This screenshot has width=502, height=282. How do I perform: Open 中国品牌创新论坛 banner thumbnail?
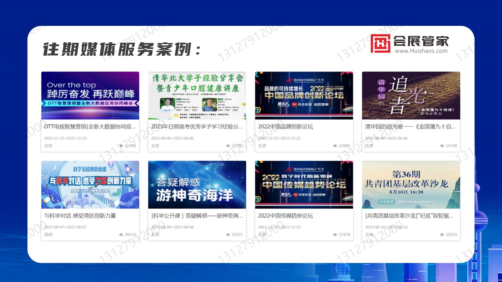(304, 96)
